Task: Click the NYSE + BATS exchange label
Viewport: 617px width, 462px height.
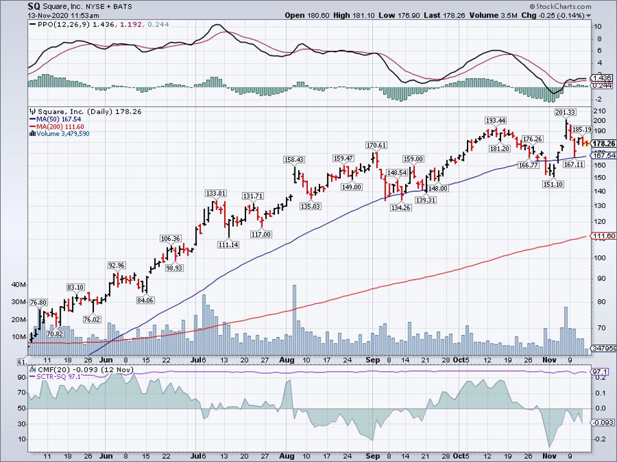Action: pos(109,6)
